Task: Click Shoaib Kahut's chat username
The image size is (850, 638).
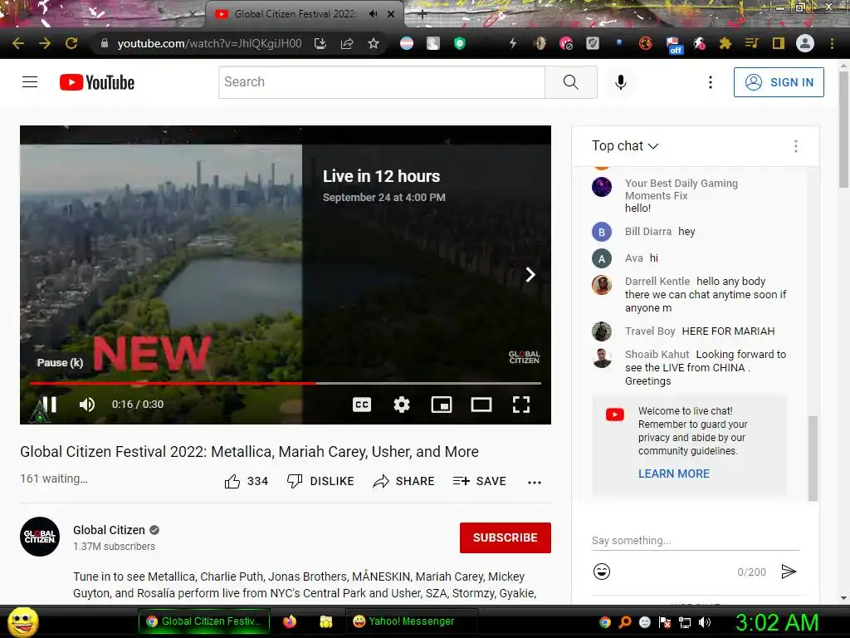Action: (x=657, y=354)
